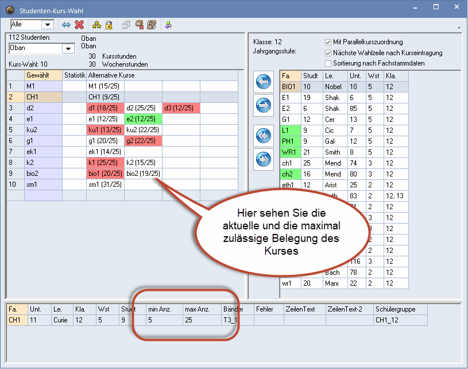Image resolution: width=468 pixels, height=369 pixels.
Task: Toggle Nächste Wahlzeile nach Kurseintragung checkbox
Action: tap(328, 53)
